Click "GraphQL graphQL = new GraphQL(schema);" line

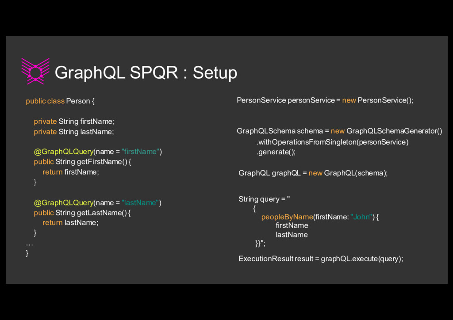(x=313, y=173)
